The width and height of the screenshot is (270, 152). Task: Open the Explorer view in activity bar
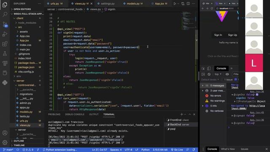(5, 5)
